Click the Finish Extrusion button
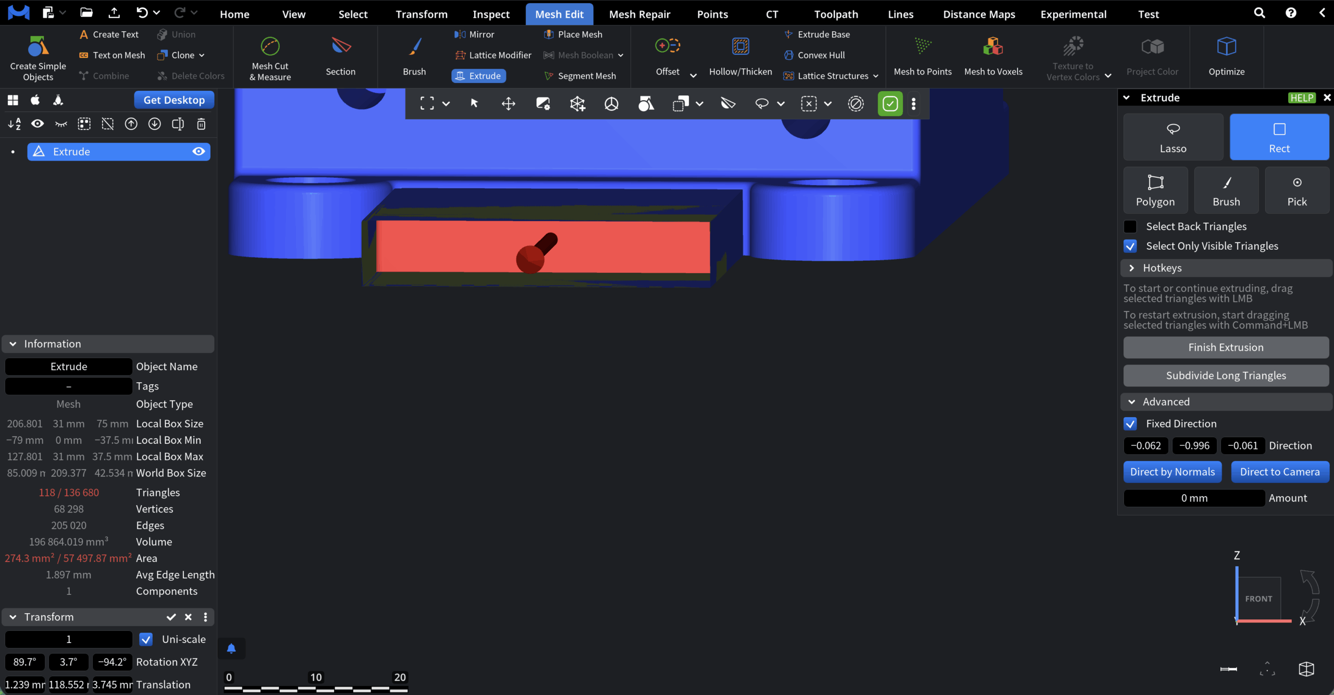Viewport: 1334px width, 695px height. pos(1226,347)
